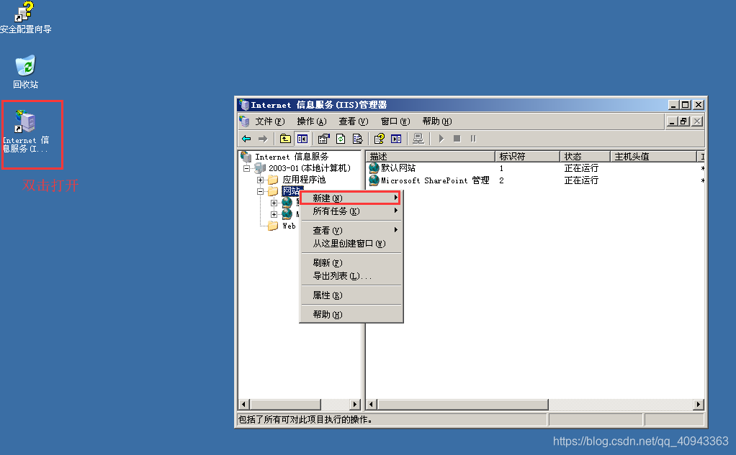Click the IIS manager title bar icon
Viewport: 736px width, 455px height.
pos(243,104)
